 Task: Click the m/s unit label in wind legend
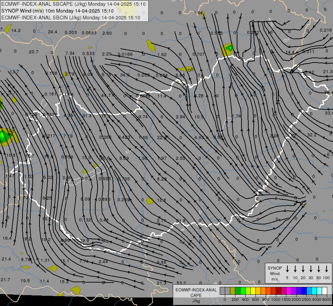274,279
